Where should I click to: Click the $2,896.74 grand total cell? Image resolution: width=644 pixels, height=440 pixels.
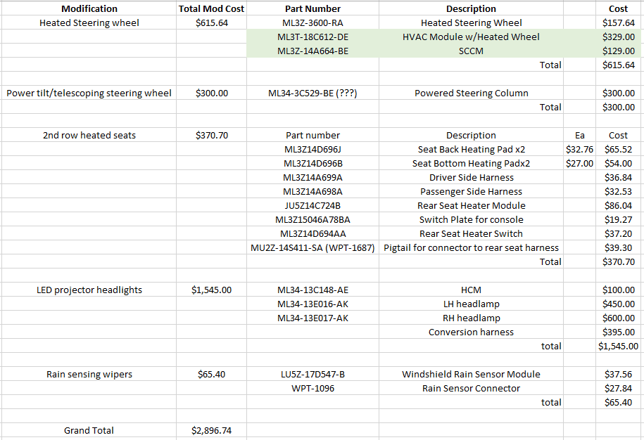point(212,431)
